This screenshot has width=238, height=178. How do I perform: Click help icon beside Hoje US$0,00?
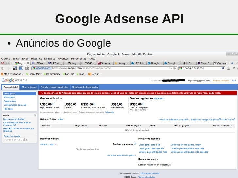pos(53,104)
